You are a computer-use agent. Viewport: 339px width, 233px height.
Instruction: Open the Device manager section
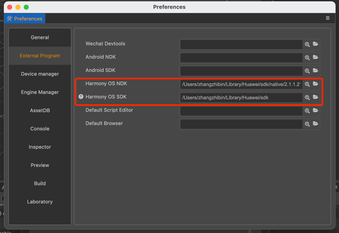point(40,74)
